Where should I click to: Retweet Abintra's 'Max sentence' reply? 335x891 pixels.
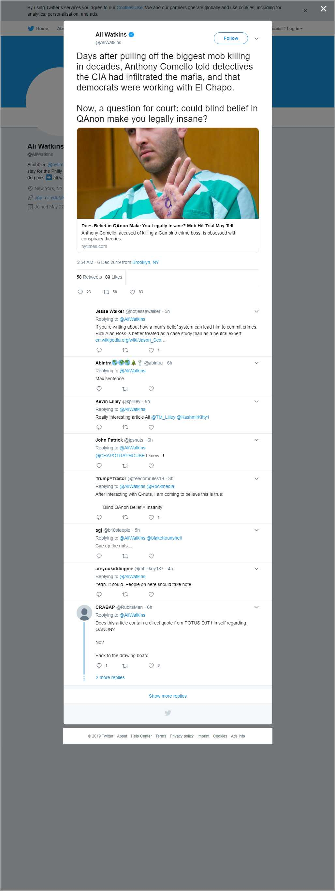tap(125, 389)
